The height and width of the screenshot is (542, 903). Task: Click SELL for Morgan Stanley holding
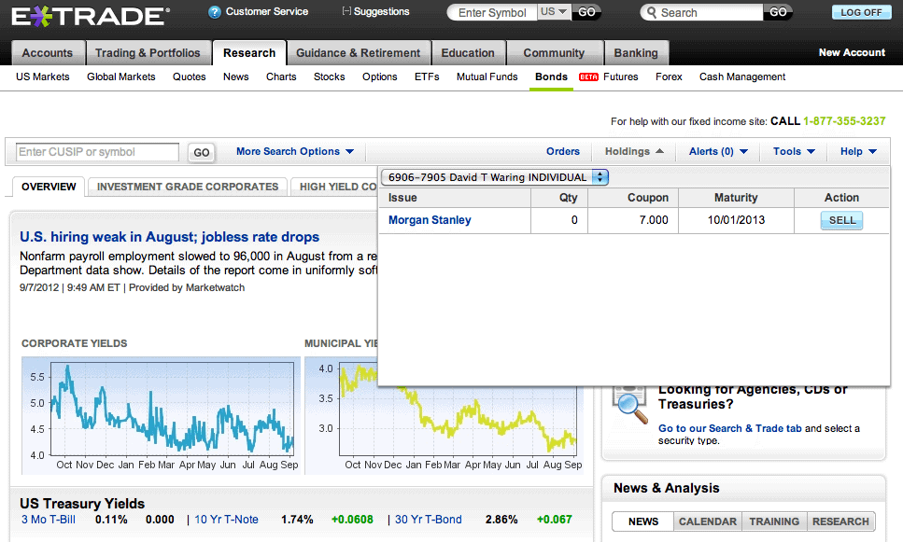(842, 220)
